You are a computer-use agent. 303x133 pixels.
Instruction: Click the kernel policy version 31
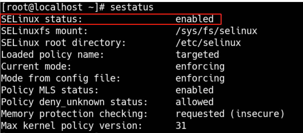click(x=181, y=126)
